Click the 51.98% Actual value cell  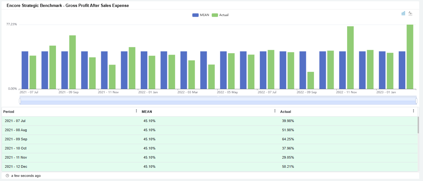[x=288, y=130]
